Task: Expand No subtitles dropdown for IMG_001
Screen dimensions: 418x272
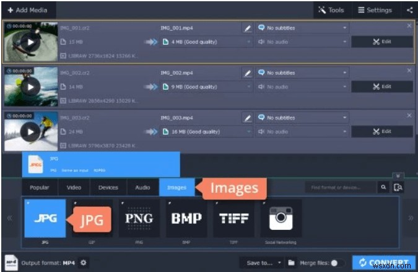Action: [x=302, y=28]
